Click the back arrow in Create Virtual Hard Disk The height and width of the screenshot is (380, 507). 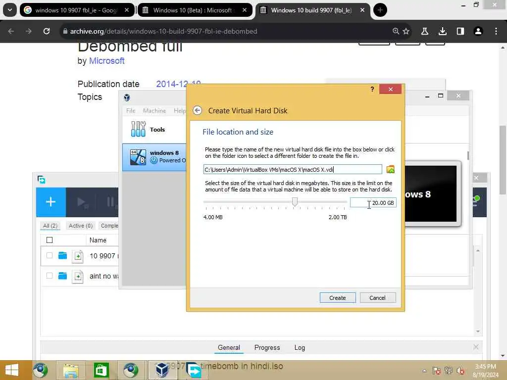(x=197, y=110)
